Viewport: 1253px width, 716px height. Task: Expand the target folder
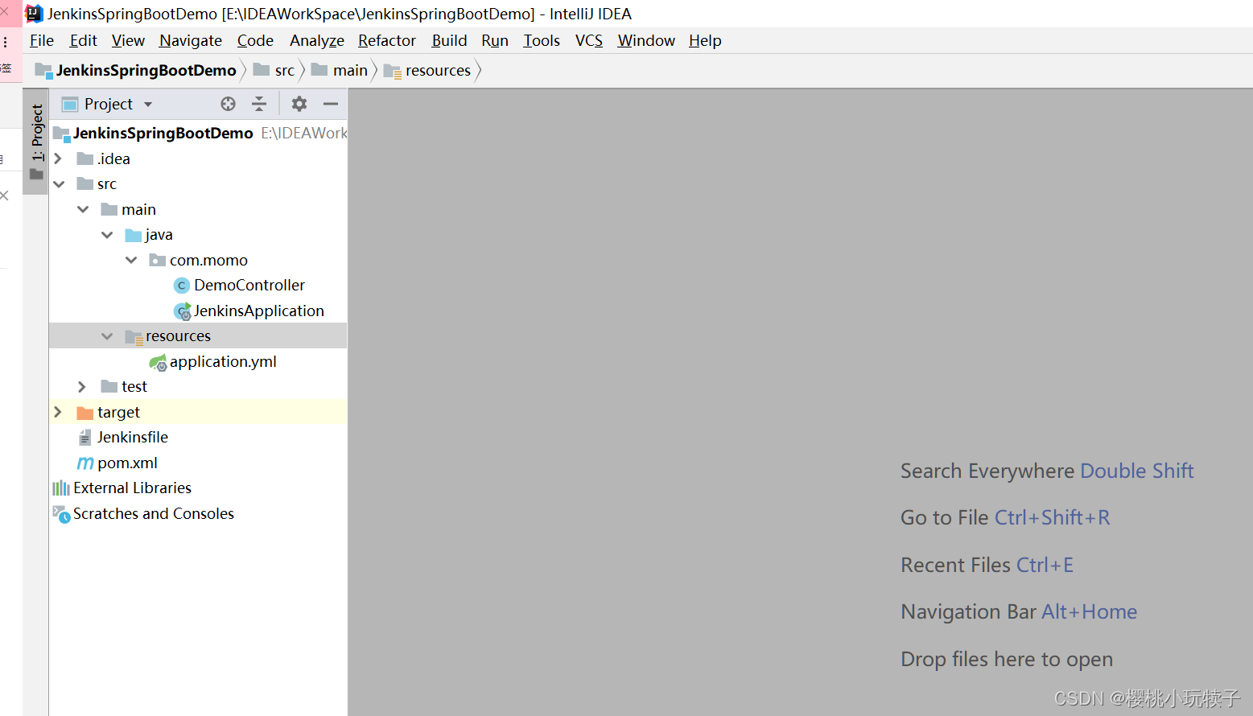[x=58, y=412]
